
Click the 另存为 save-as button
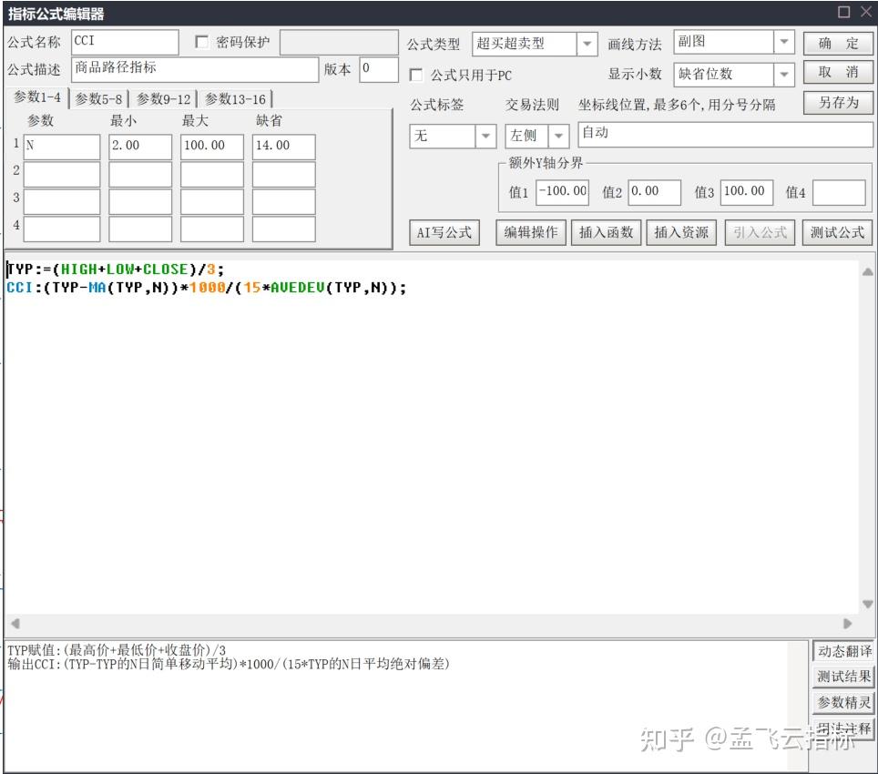click(838, 102)
